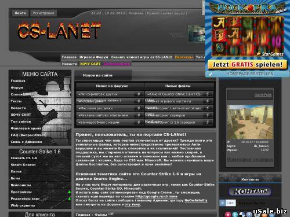
Task: Open forum topic Массовая рассылка
Action: click(96, 108)
